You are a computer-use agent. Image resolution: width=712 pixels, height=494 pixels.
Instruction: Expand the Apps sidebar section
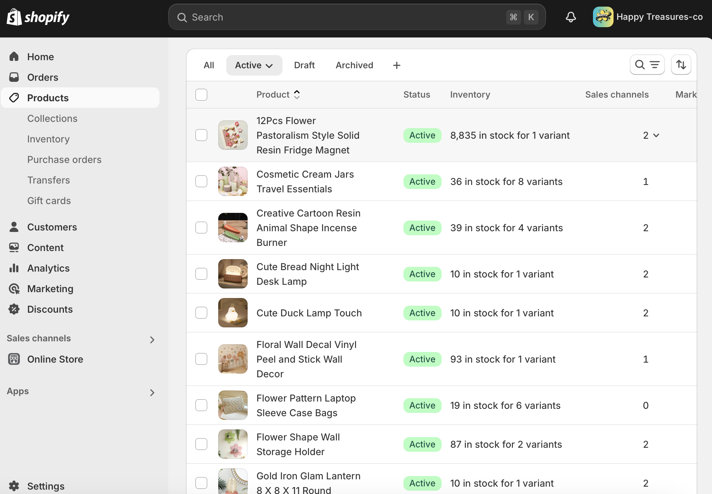tap(152, 392)
